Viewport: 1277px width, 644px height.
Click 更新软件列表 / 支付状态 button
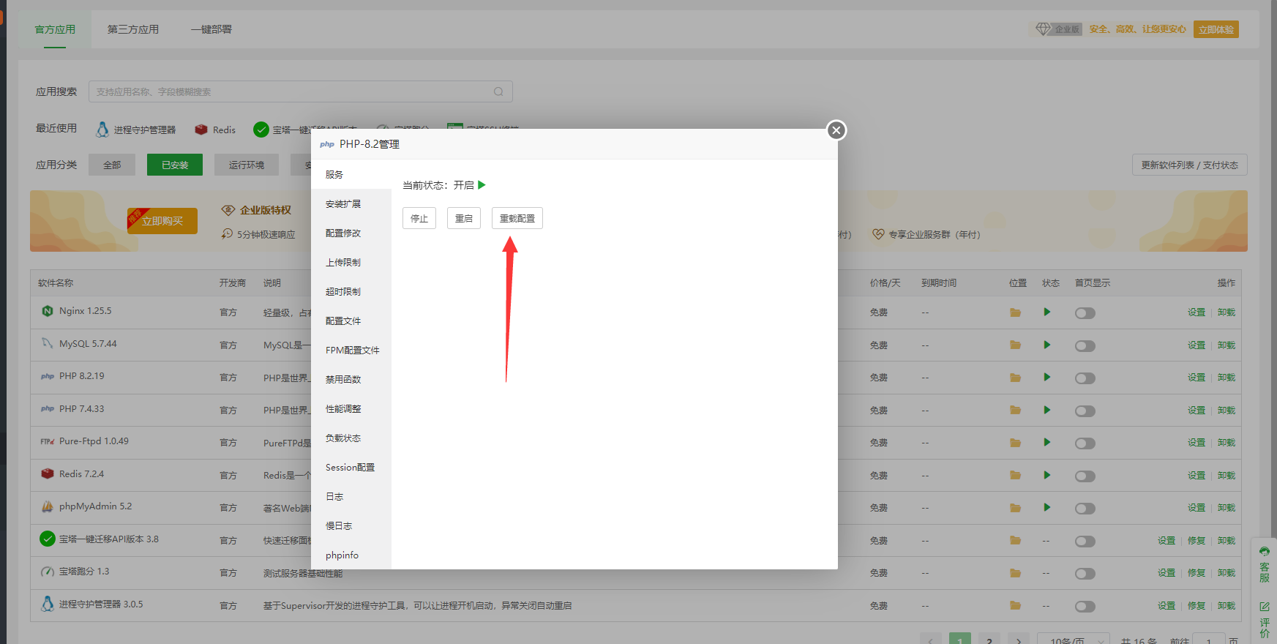point(1190,165)
